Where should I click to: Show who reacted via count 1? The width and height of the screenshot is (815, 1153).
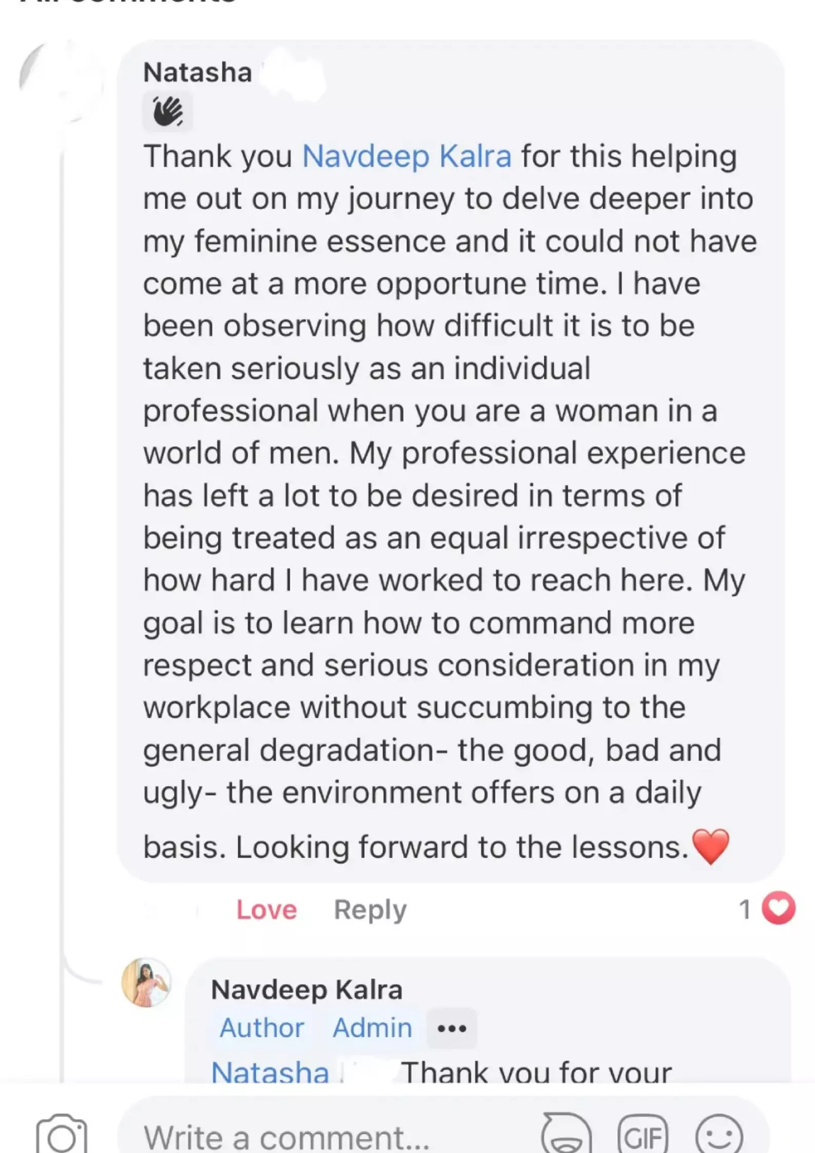click(745, 909)
